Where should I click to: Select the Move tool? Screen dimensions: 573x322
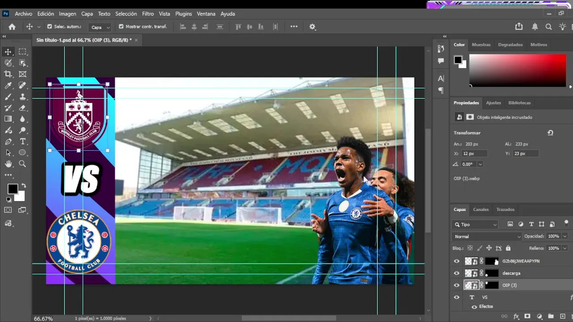[x=8, y=52]
